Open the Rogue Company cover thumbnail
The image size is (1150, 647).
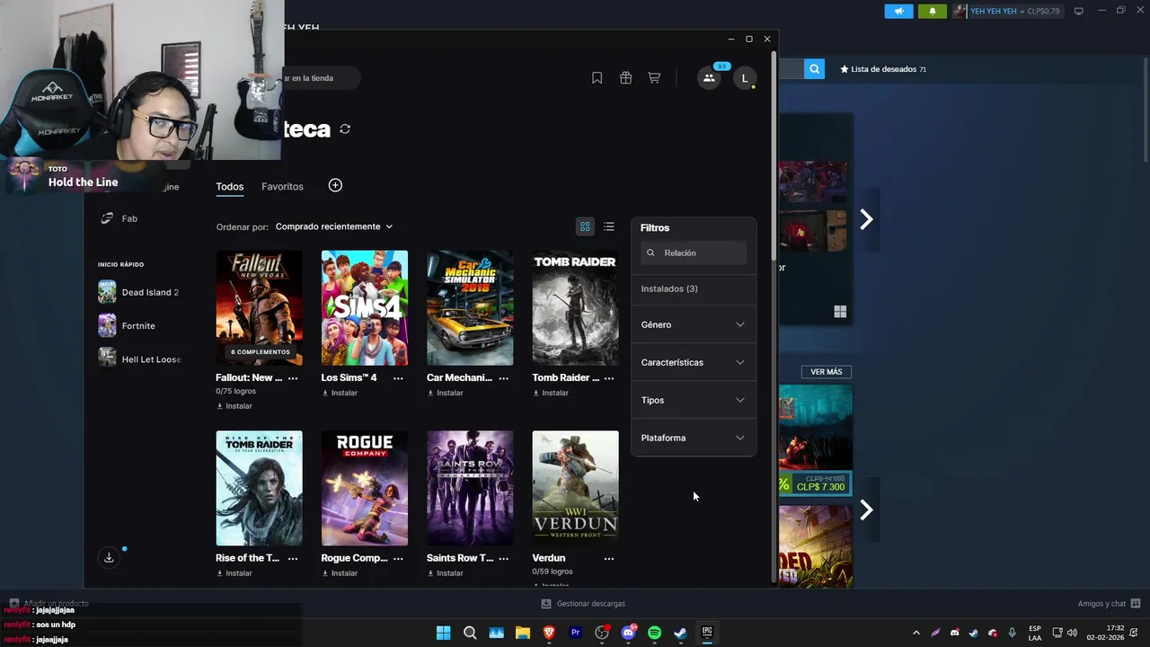pos(364,488)
